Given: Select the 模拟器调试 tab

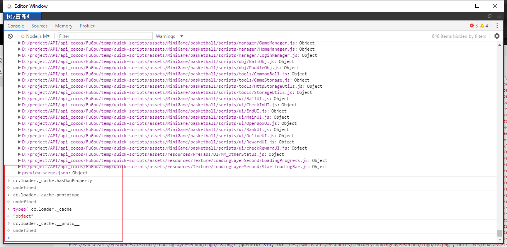Looking at the screenshot, I should pyautogui.click(x=23, y=17).
